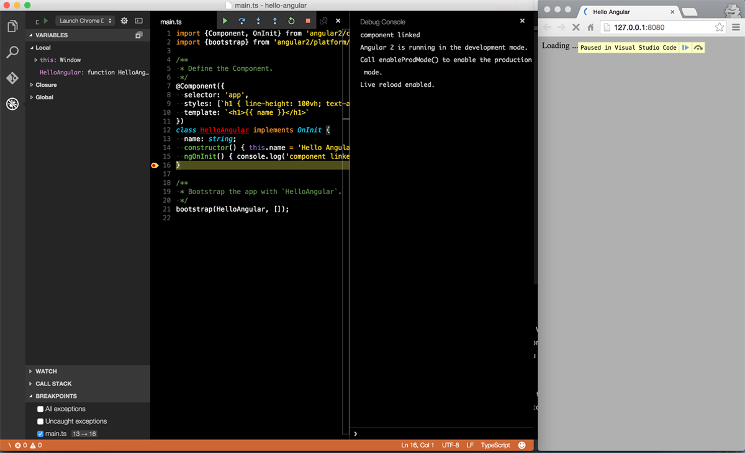745x453 pixels.
Task: Restart the debug session
Action: pyautogui.click(x=291, y=20)
